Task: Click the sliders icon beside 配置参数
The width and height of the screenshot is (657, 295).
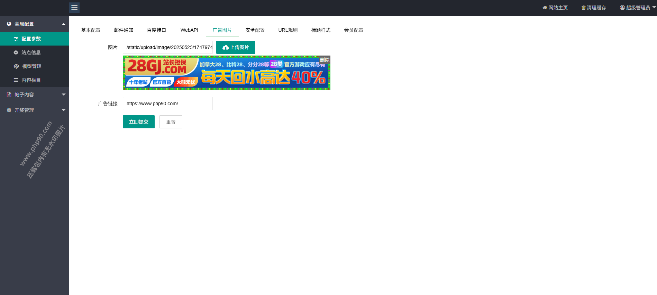Action: click(16, 39)
